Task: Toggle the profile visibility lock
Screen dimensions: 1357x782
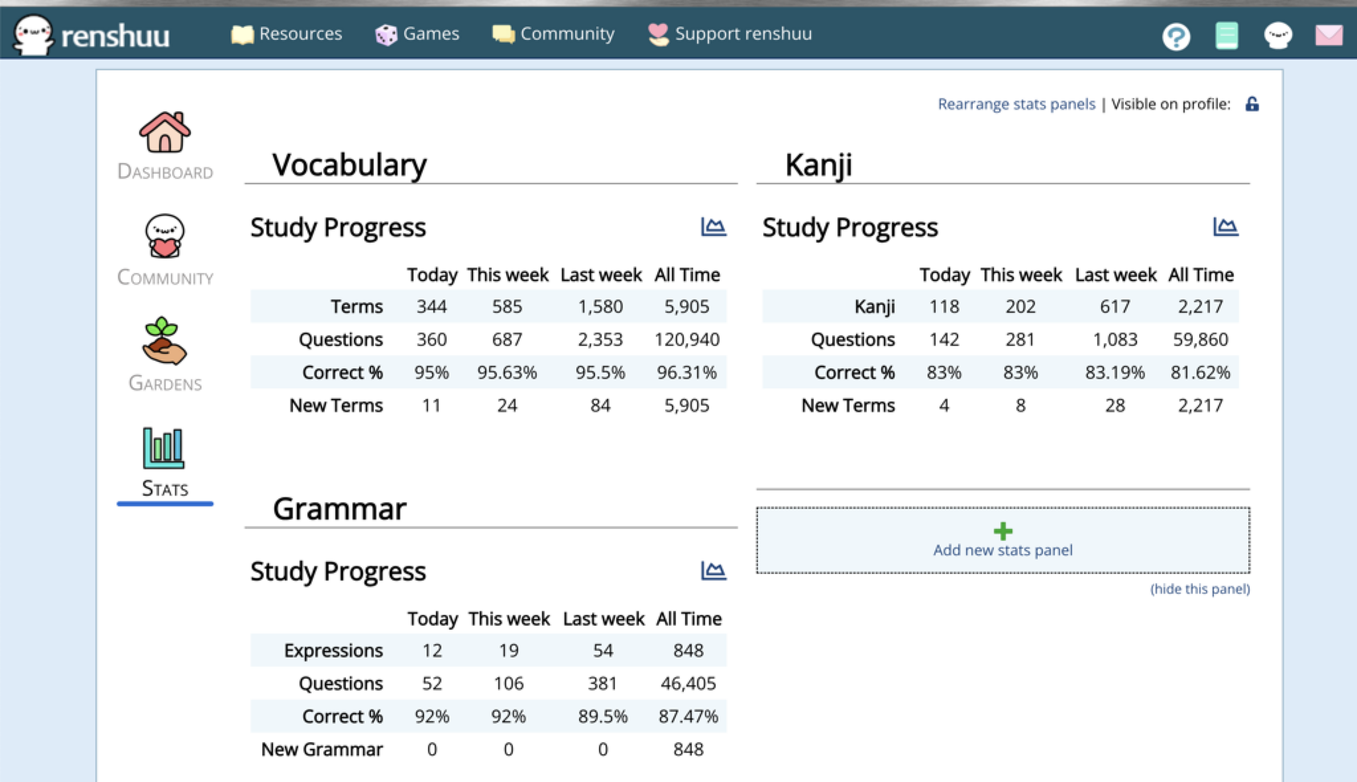Action: pos(1252,104)
